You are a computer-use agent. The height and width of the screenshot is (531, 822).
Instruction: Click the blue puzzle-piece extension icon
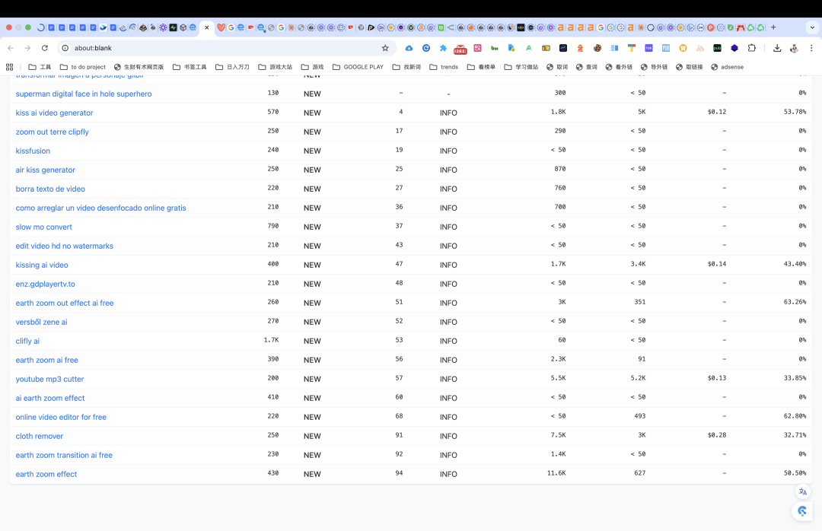(443, 48)
